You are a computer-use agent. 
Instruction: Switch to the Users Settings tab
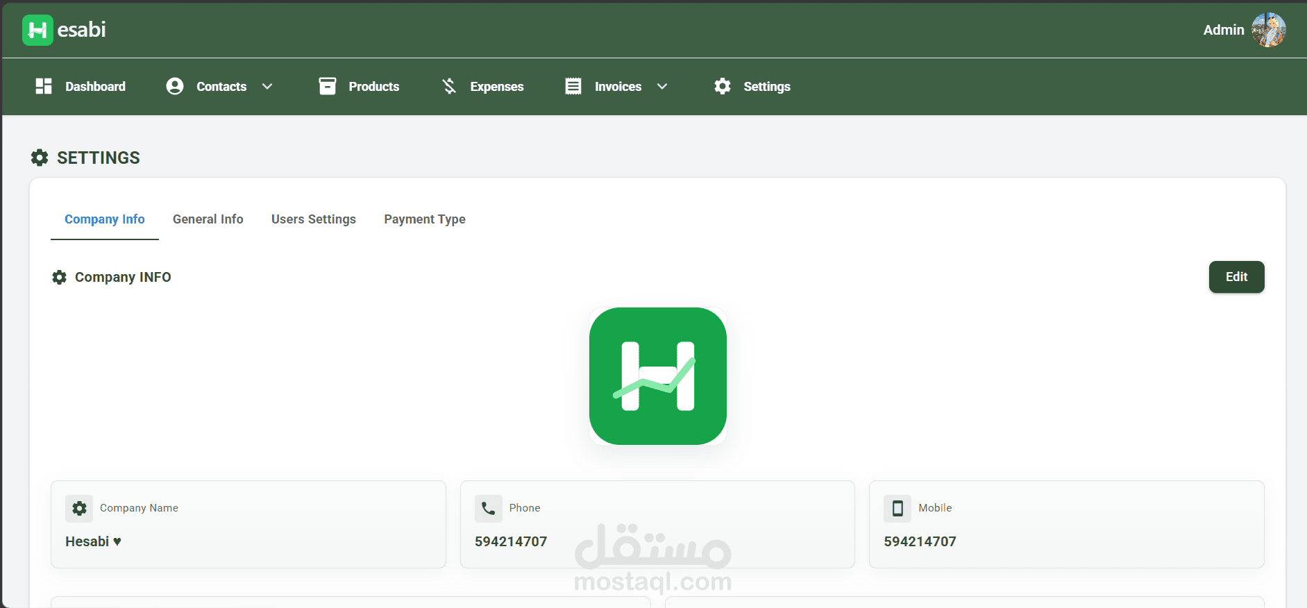click(314, 219)
